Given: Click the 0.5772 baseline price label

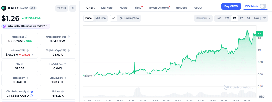Looking at the screenshot, I should click(88, 76).
